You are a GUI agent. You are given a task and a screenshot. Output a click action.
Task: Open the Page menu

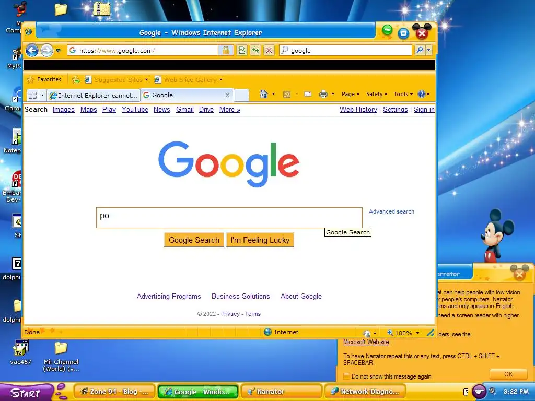[x=351, y=94]
